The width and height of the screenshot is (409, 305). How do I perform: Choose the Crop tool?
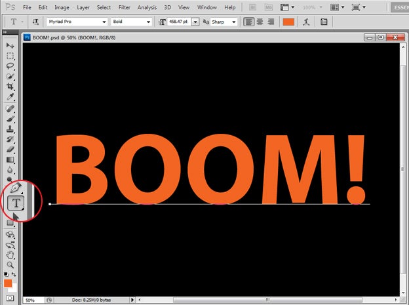pos(10,86)
